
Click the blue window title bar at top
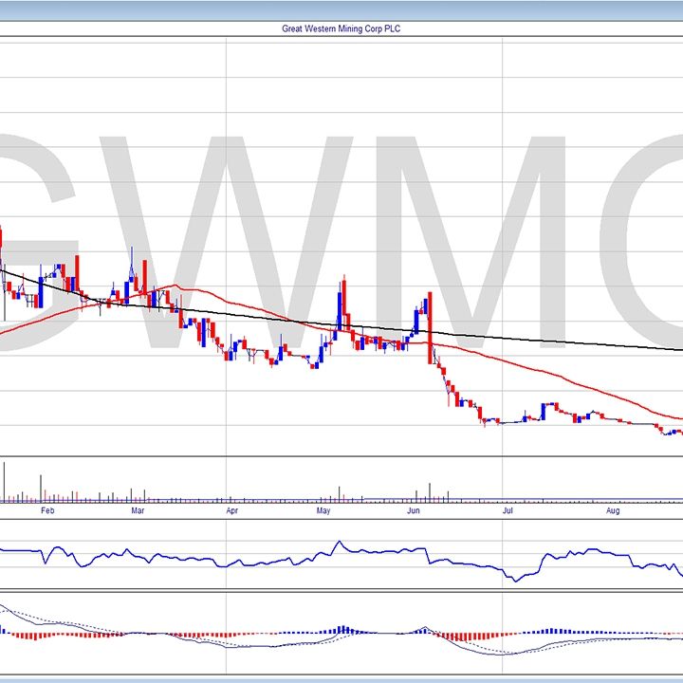click(x=341, y=9)
